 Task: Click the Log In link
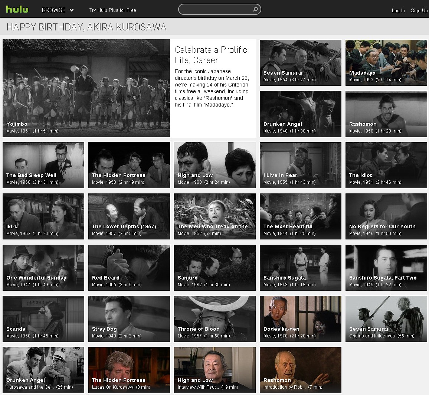pos(398,10)
